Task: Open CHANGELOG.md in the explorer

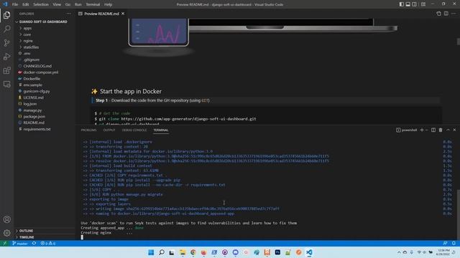Action: (37, 66)
